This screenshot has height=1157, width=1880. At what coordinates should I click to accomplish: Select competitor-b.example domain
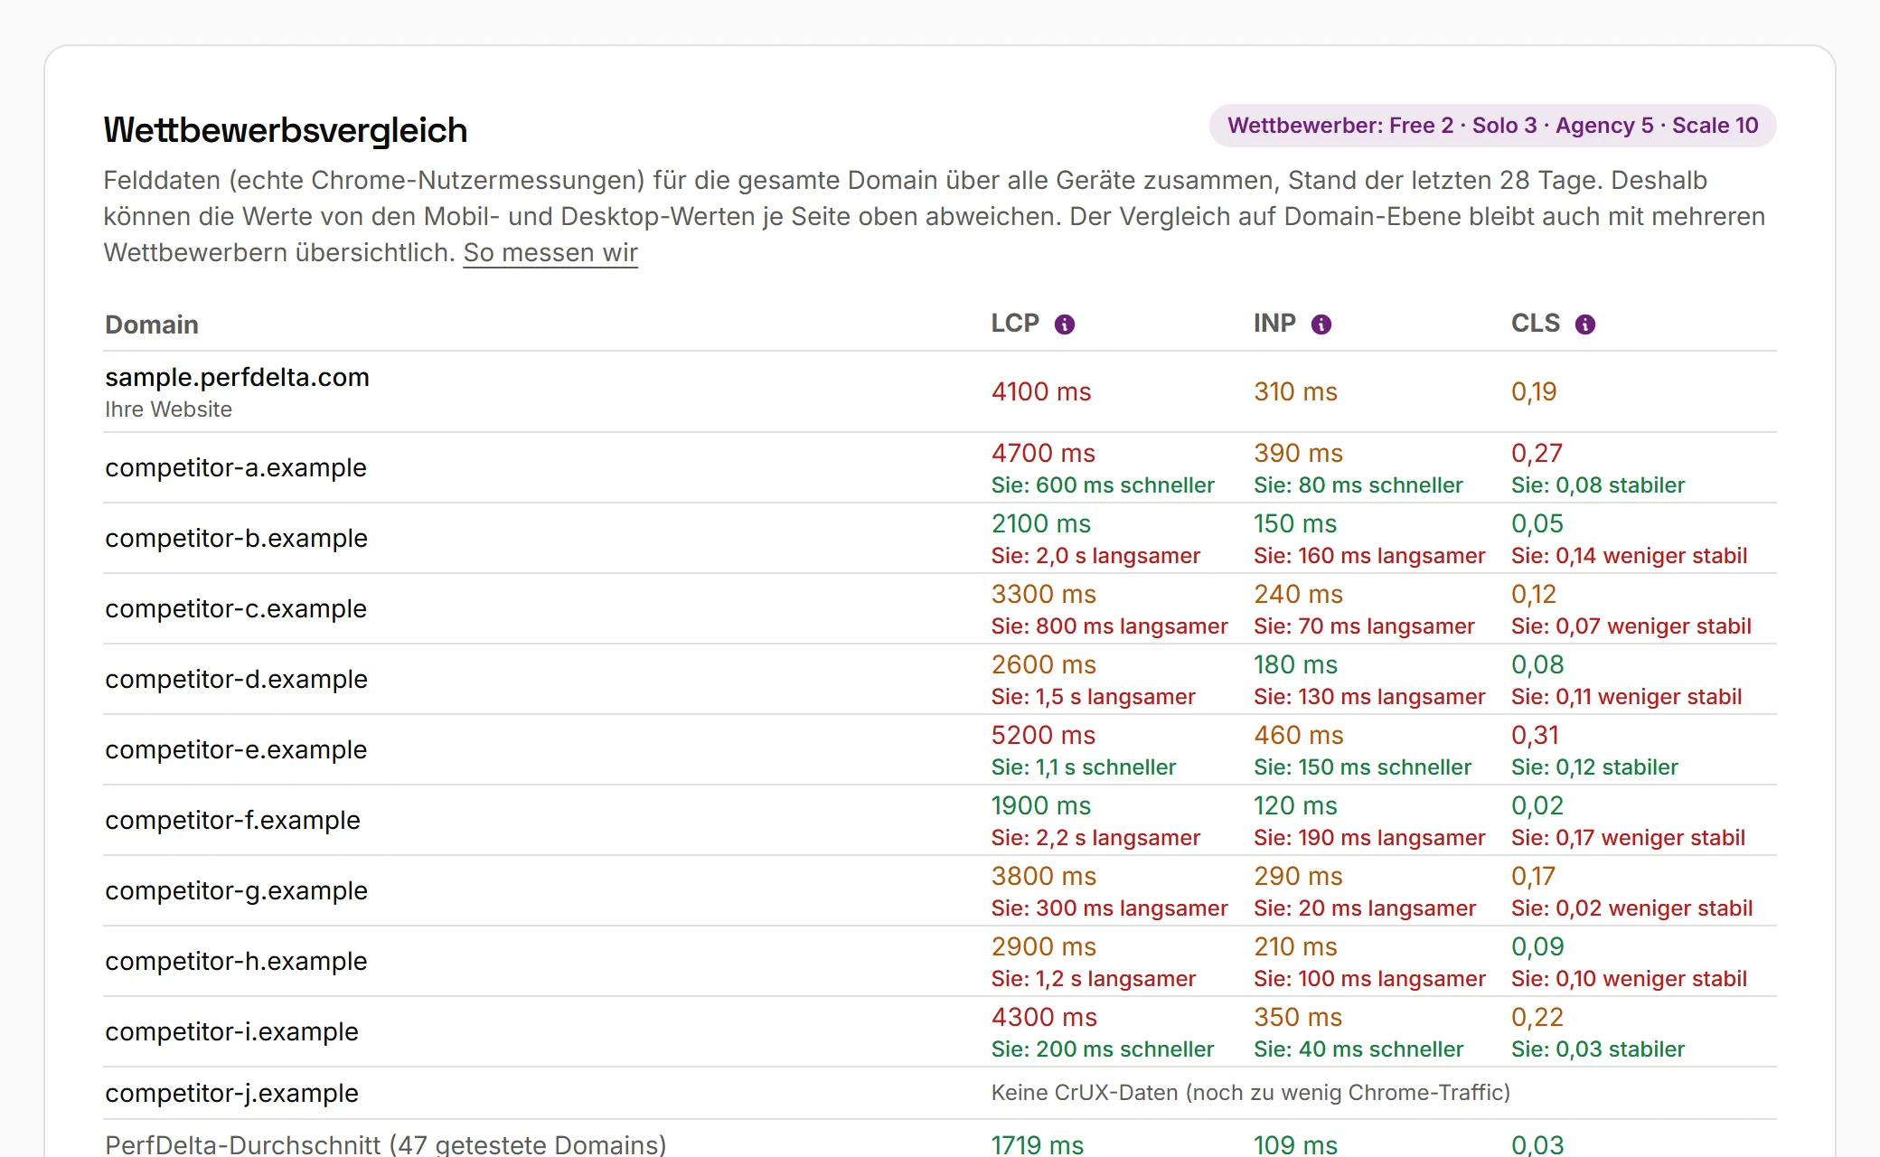coord(236,538)
